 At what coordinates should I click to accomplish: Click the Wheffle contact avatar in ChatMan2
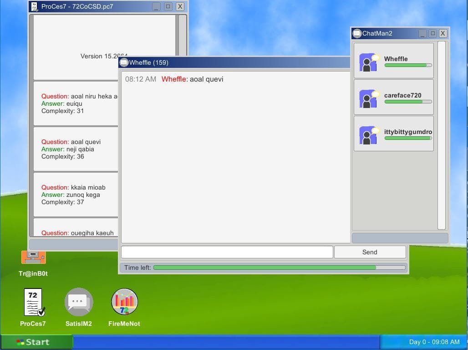pos(369,62)
